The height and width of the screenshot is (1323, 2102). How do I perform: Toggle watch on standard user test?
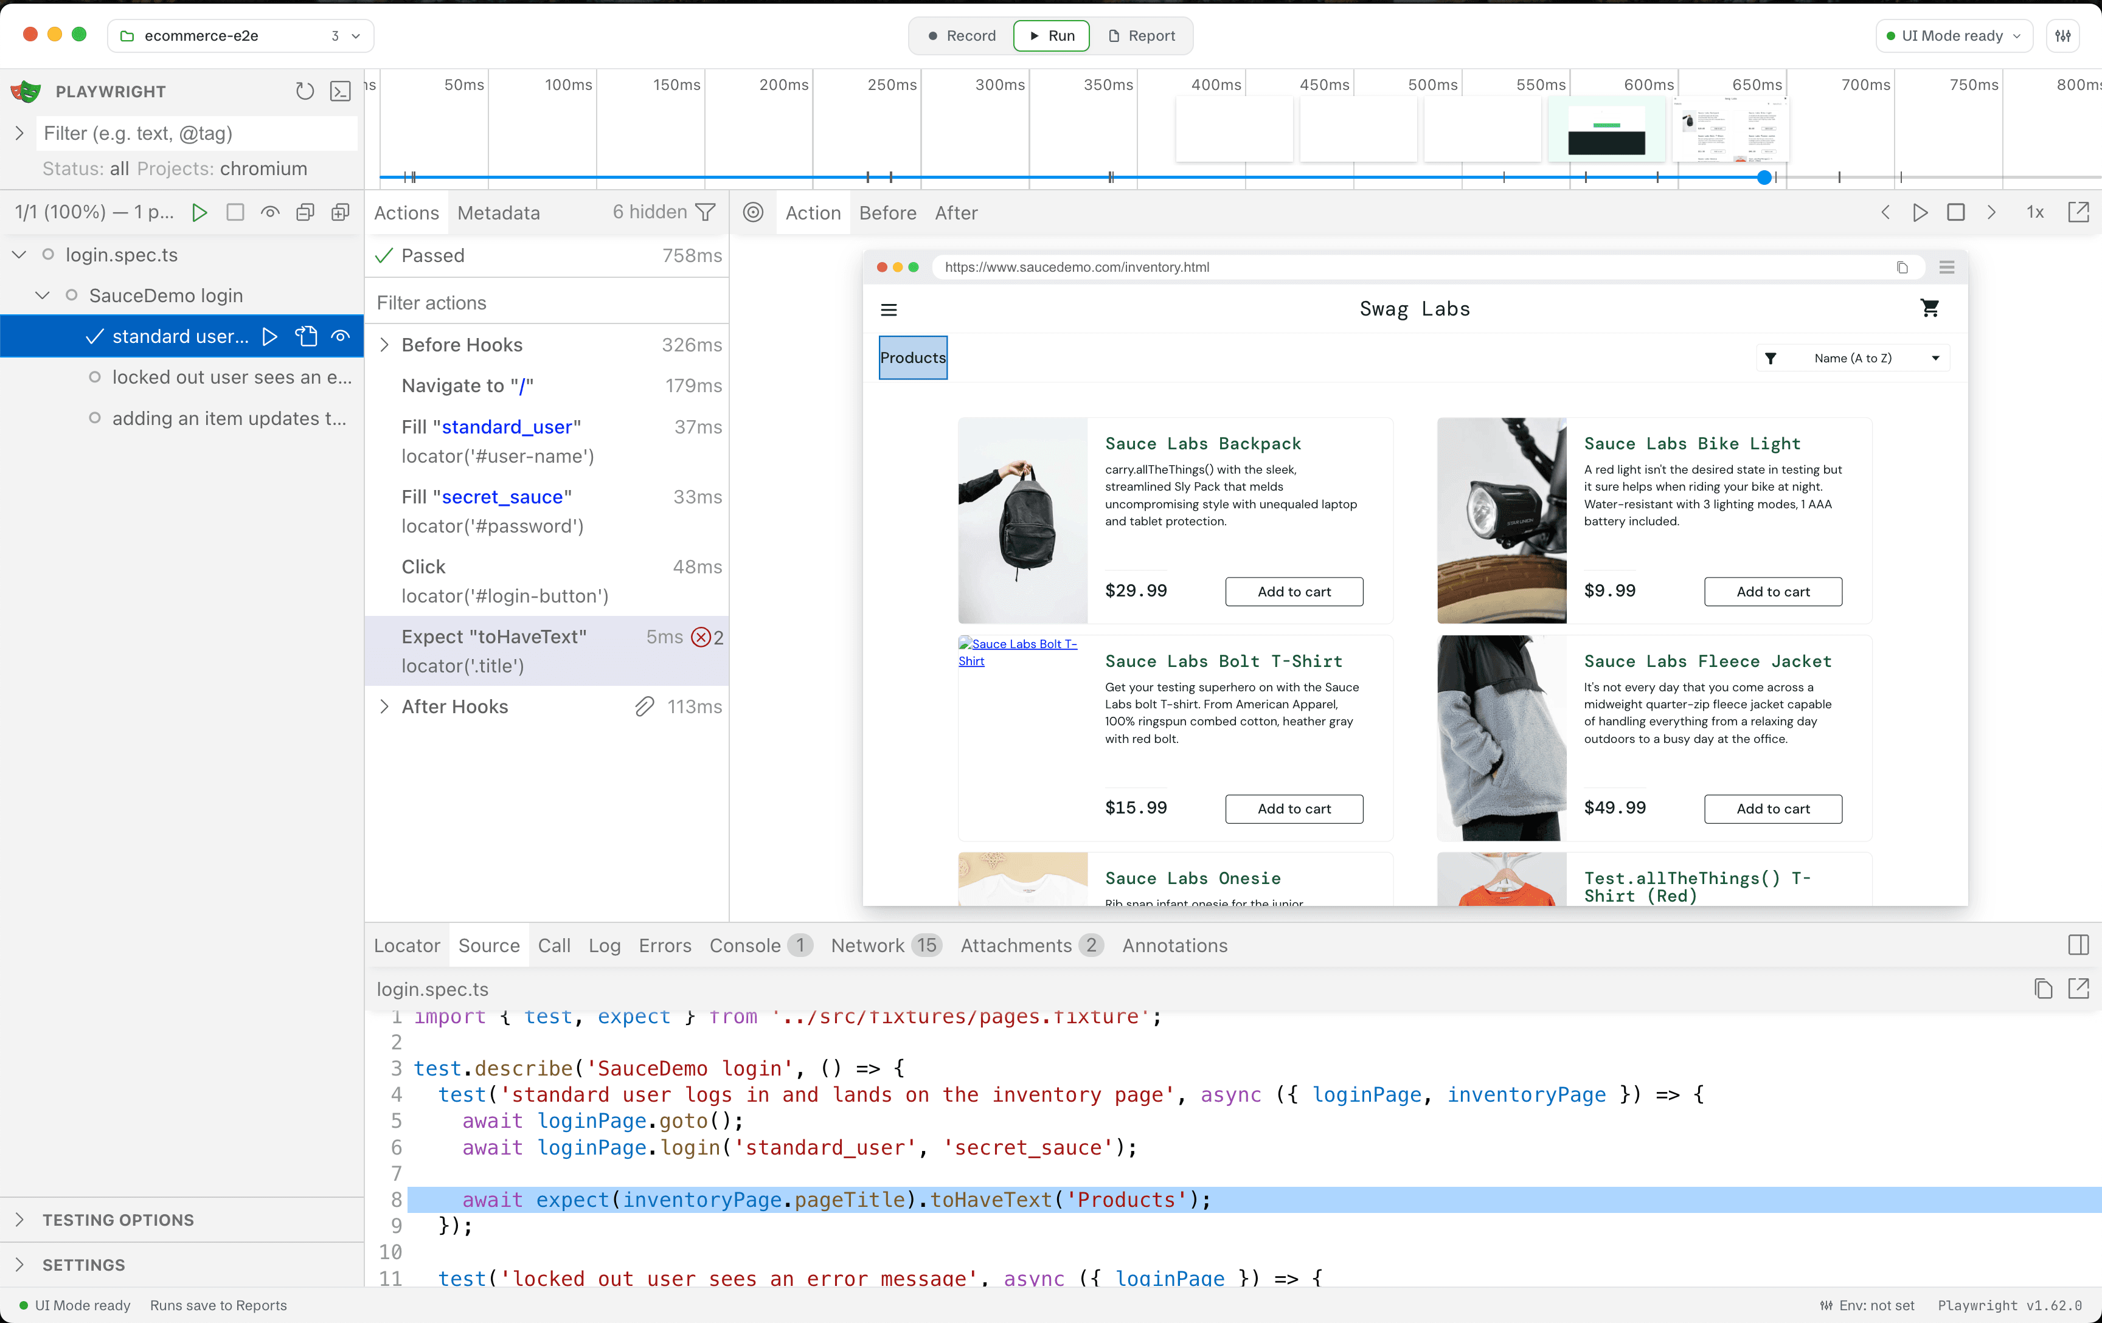pos(341,336)
